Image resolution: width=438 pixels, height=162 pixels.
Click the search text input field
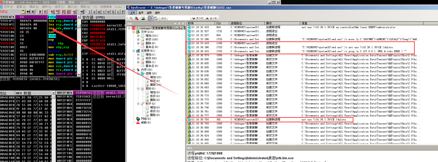tap(179, 18)
